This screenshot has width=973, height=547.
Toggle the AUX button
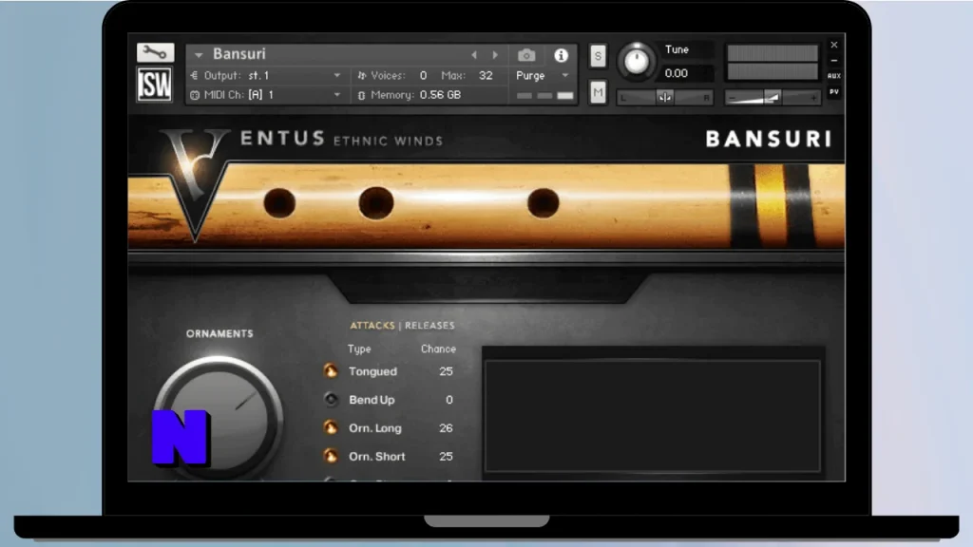click(x=834, y=76)
